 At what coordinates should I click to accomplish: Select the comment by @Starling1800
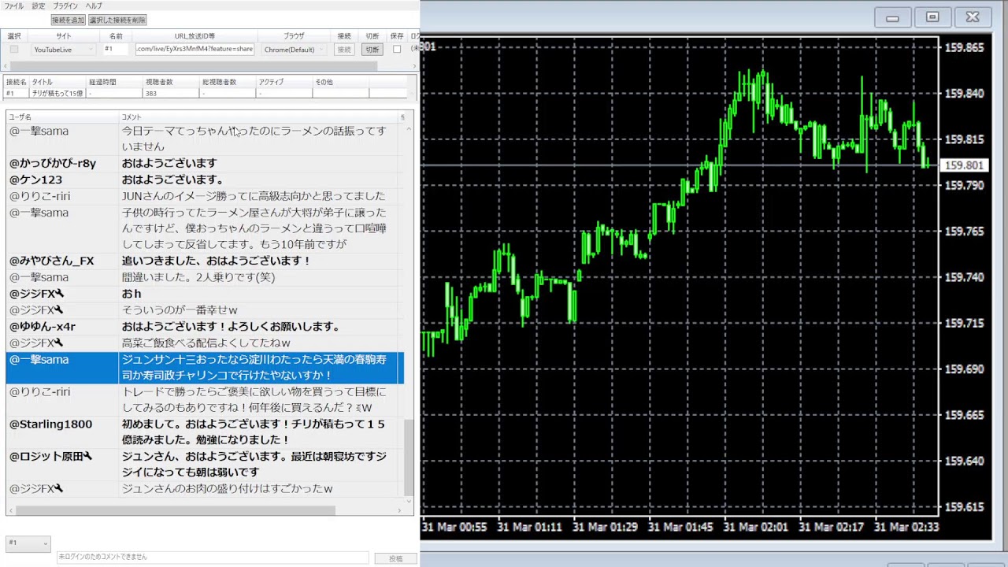205,432
